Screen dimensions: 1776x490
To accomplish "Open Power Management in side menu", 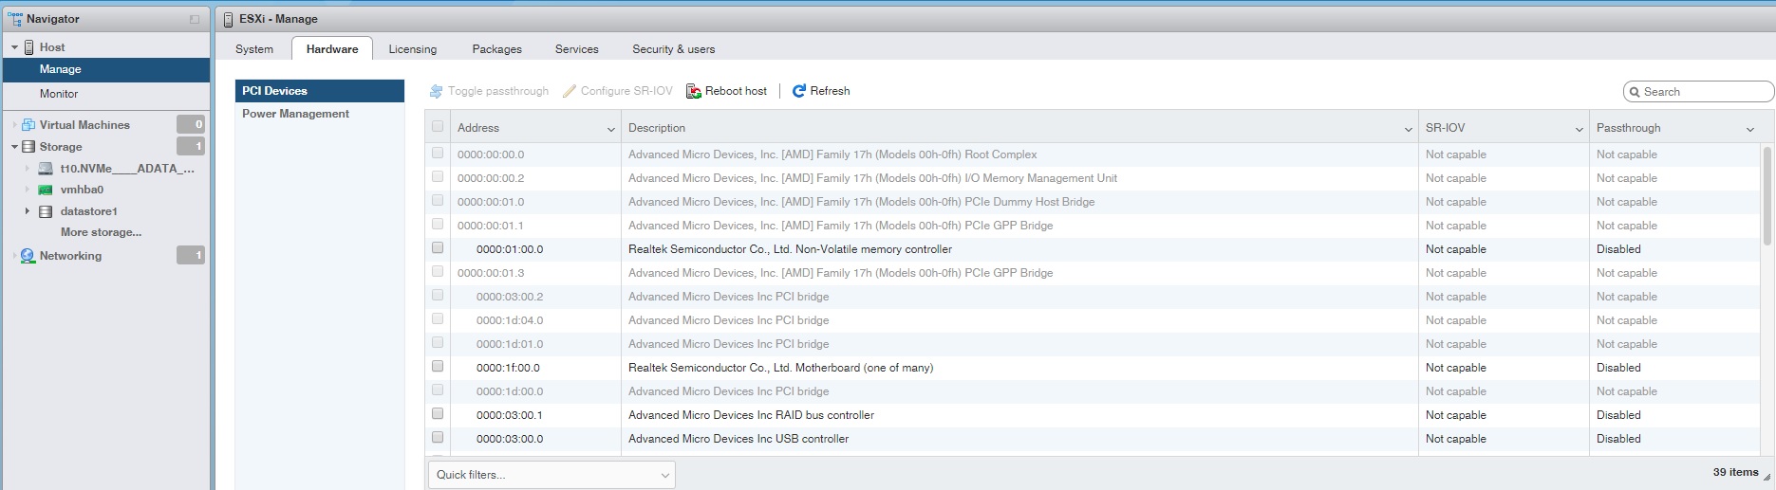I will tap(320, 114).
